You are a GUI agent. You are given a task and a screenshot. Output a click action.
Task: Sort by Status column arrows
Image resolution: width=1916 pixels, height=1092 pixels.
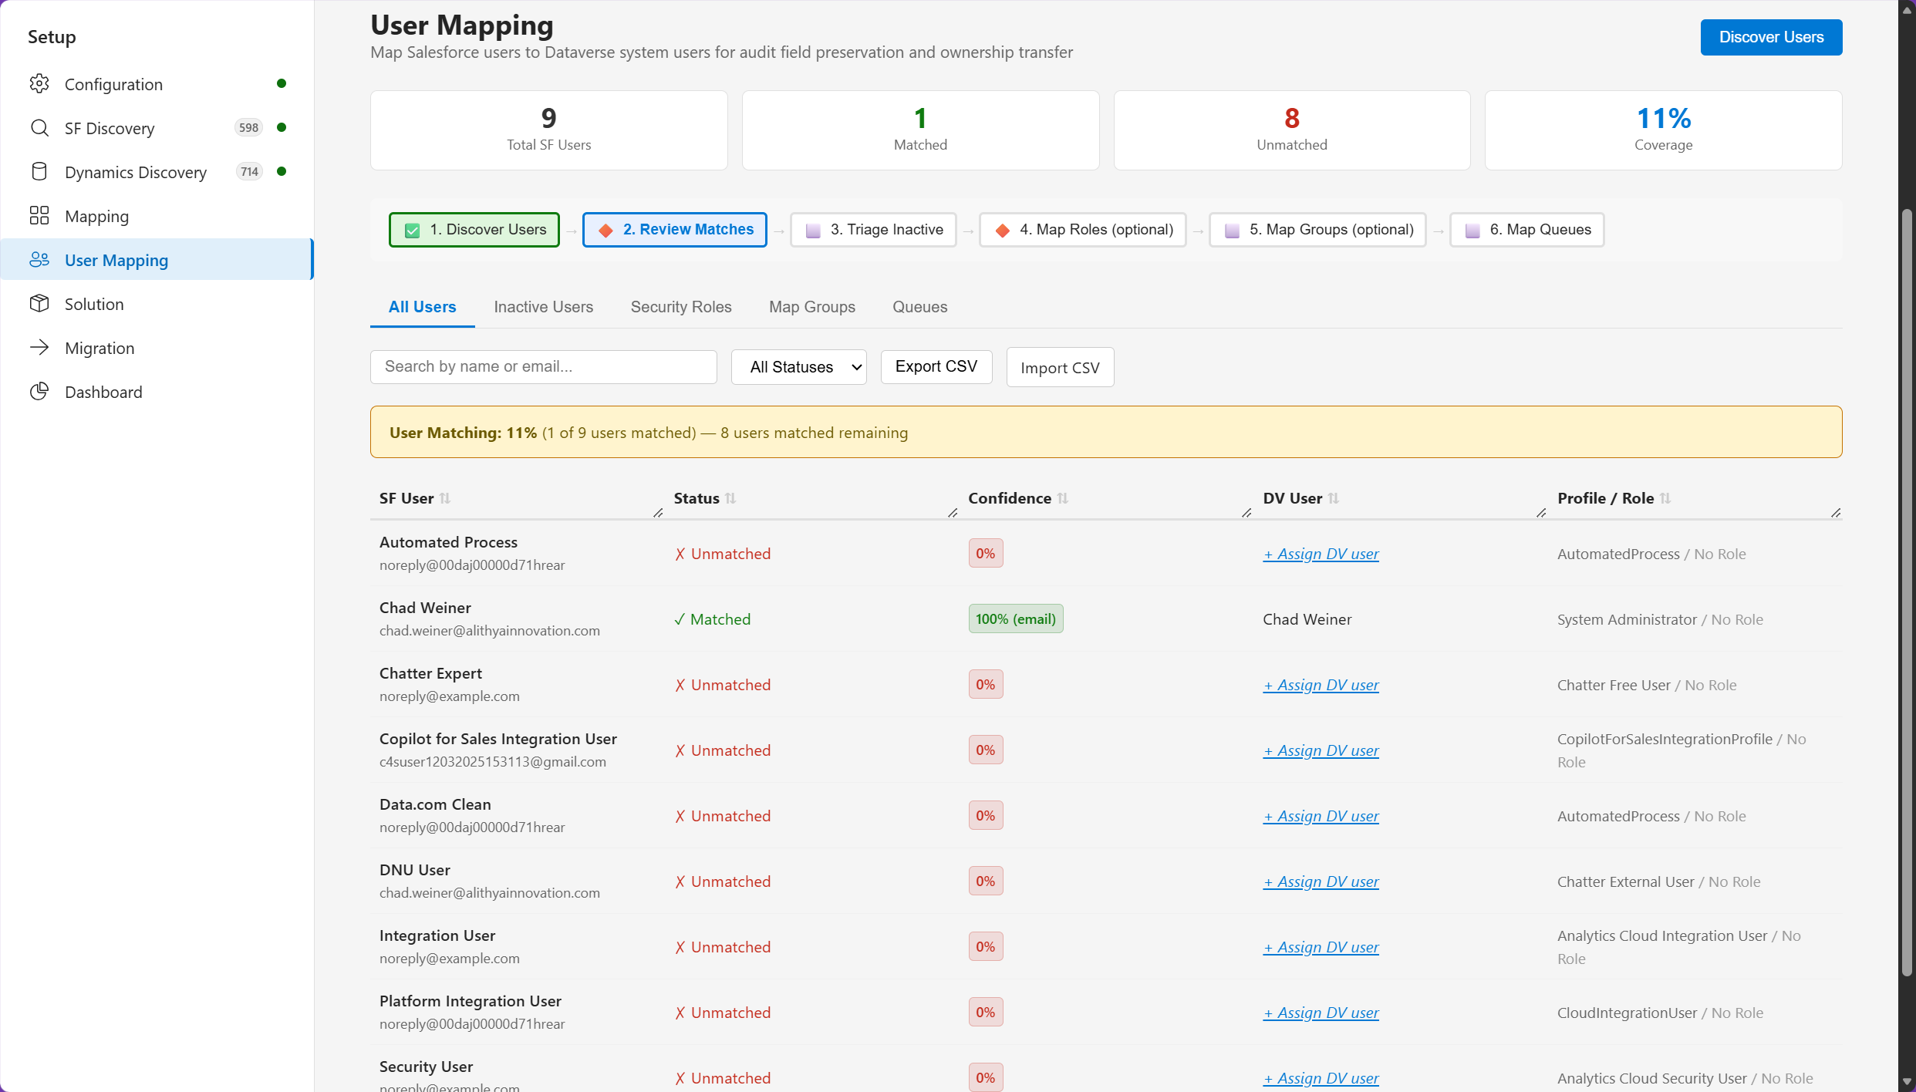(x=730, y=499)
